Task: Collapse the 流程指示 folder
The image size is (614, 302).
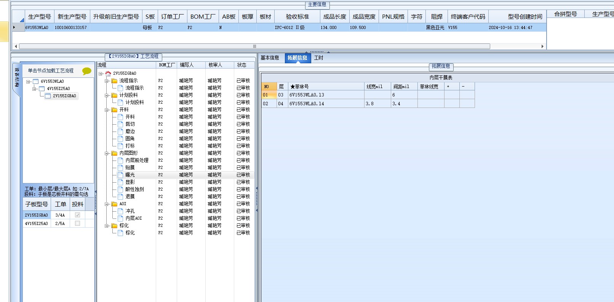Action: click(107, 81)
